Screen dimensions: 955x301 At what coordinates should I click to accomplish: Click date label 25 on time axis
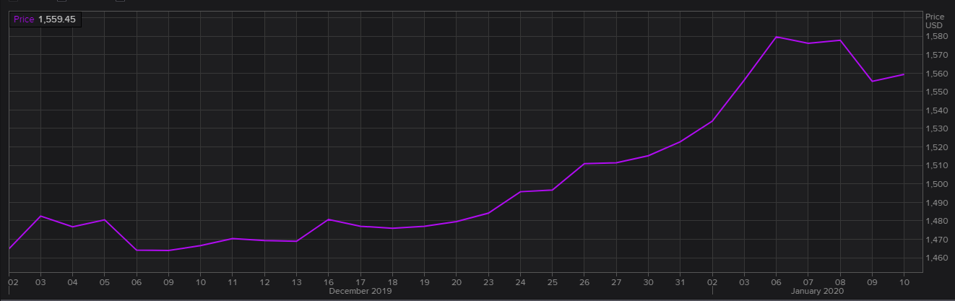pyautogui.click(x=552, y=282)
